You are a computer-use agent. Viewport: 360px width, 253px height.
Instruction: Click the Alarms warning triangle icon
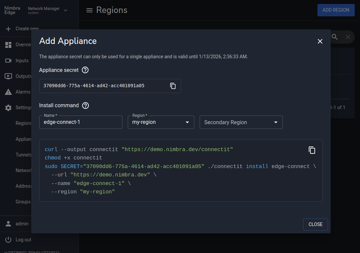pyautogui.click(x=8, y=92)
